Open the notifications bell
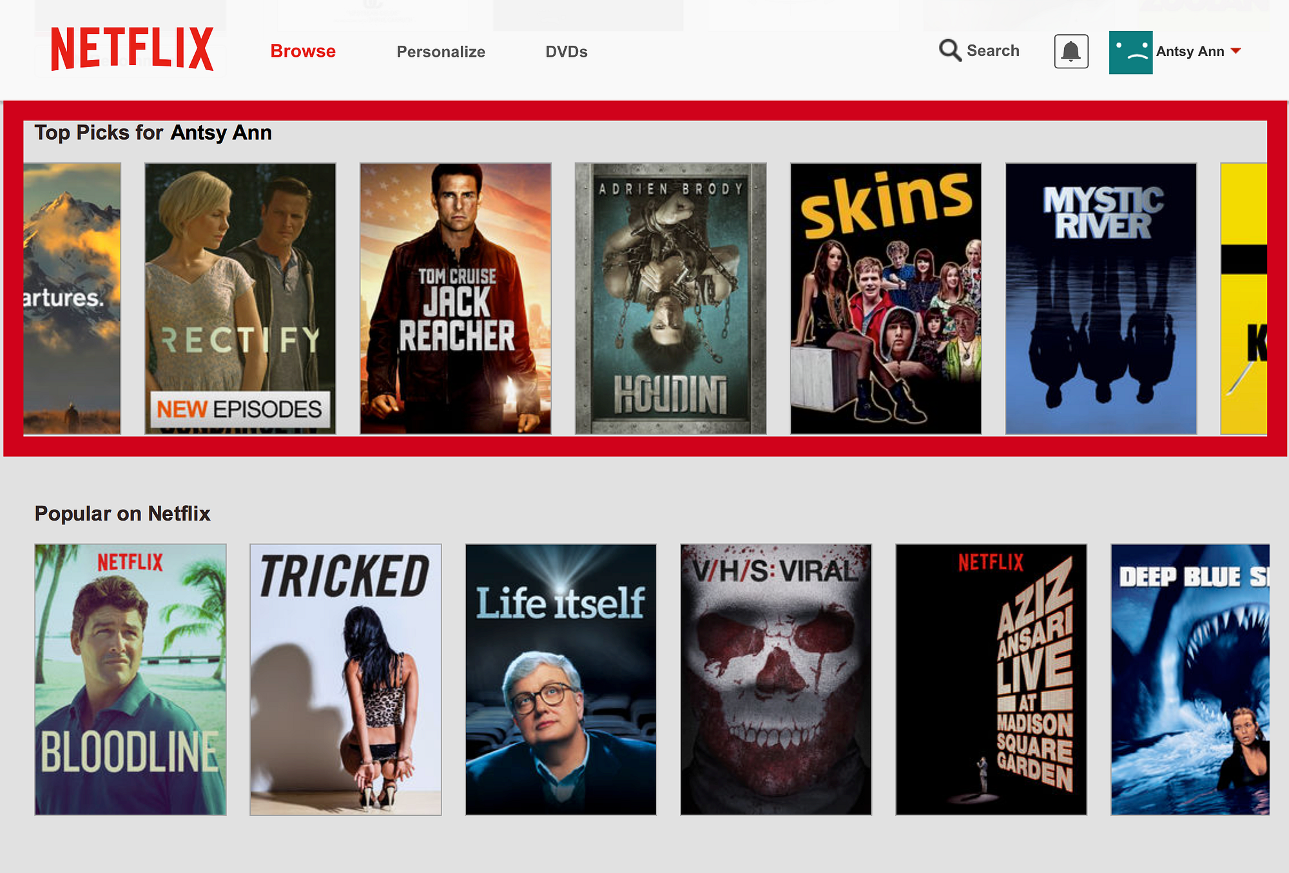1289x873 pixels. [1071, 52]
